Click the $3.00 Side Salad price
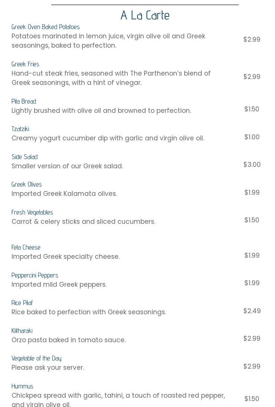Image resolution: width=275 pixels, height=407 pixels. pyautogui.click(x=252, y=165)
